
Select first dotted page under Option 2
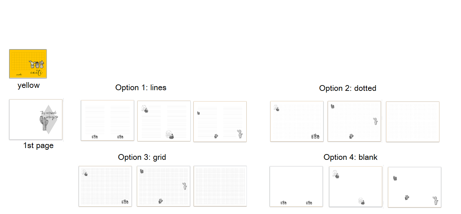(297, 121)
